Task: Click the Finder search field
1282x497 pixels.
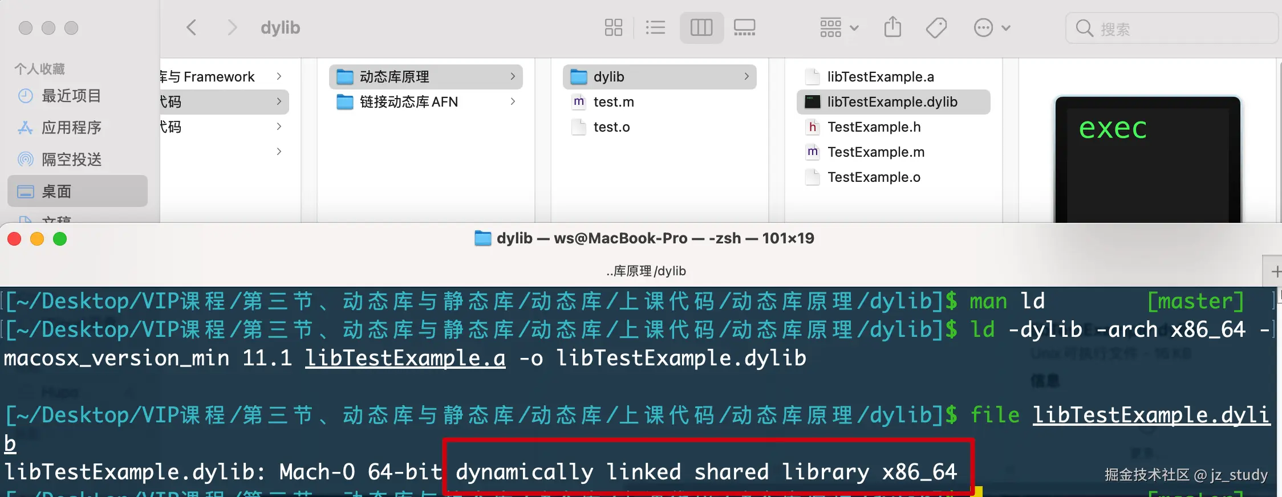Action: pyautogui.click(x=1171, y=28)
